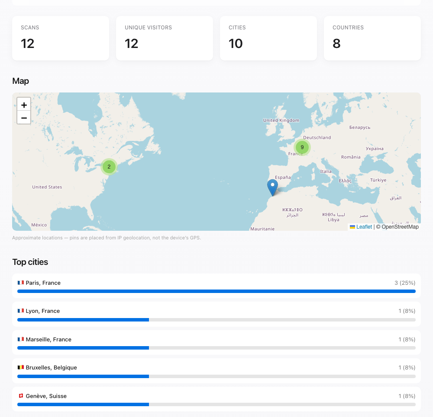Select the Marseille, France city row
Screen dimensions: 433x417
(216, 343)
